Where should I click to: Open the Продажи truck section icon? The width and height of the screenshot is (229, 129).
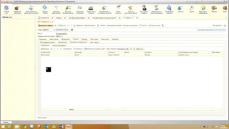click(x=214, y=9)
